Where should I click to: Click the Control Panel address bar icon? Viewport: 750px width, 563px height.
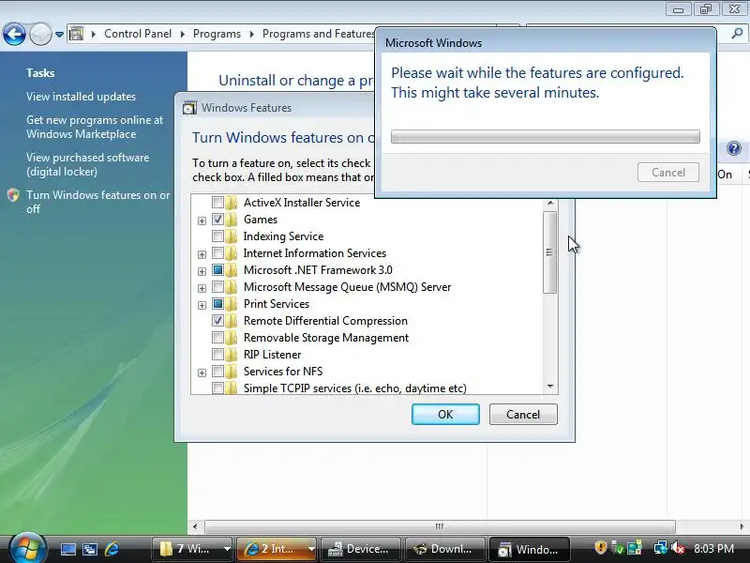click(x=76, y=34)
